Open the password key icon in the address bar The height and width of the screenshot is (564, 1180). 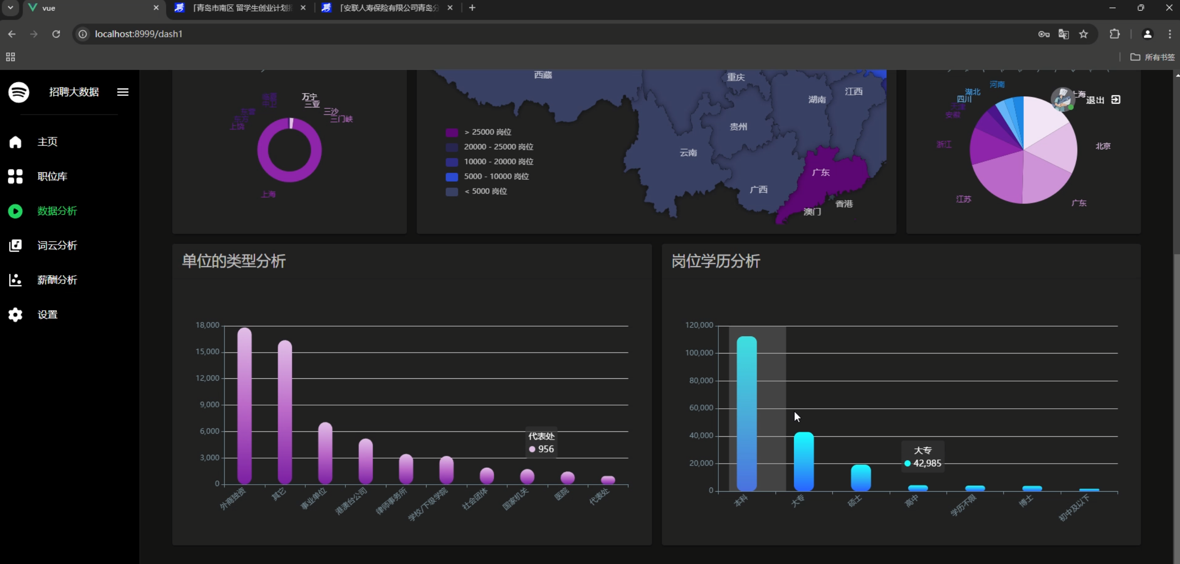point(1044,34)
